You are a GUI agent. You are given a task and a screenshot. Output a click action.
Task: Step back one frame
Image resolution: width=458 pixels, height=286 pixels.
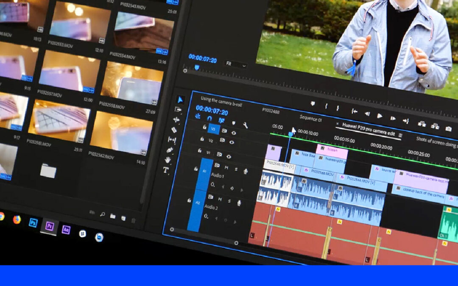pyautogui.click(x=367, y=114)
